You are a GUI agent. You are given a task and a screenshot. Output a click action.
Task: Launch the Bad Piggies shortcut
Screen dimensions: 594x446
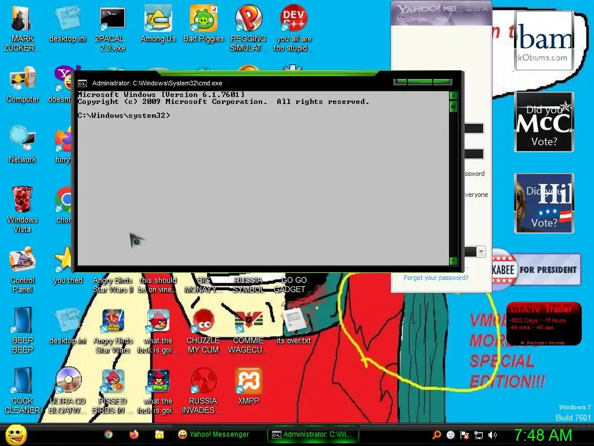[x=204, y=24]
